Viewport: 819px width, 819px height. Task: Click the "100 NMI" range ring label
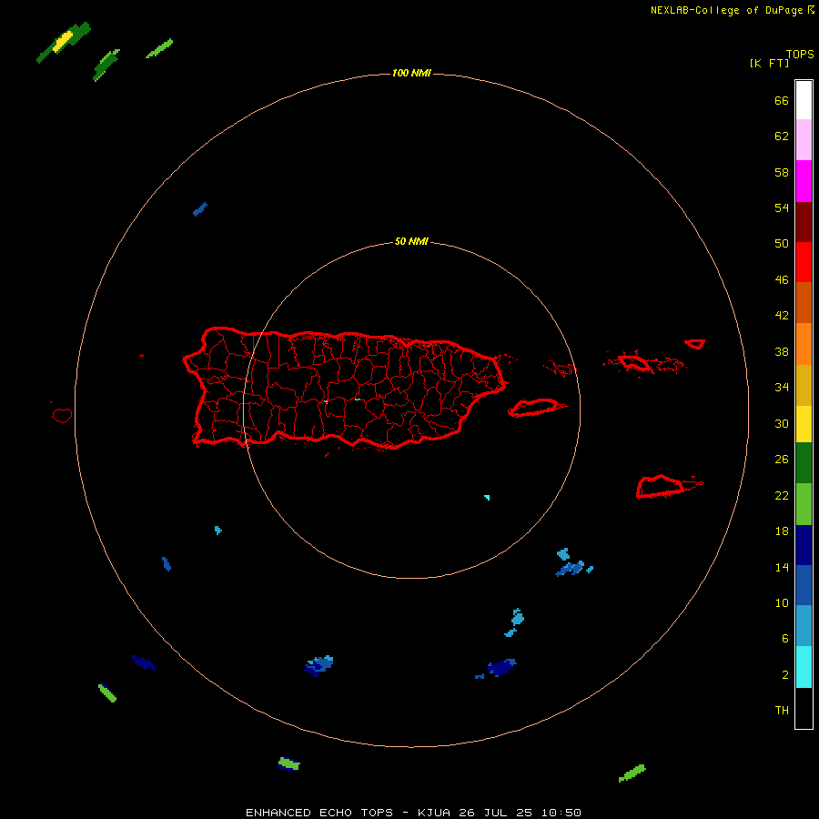tap(411, 73)
